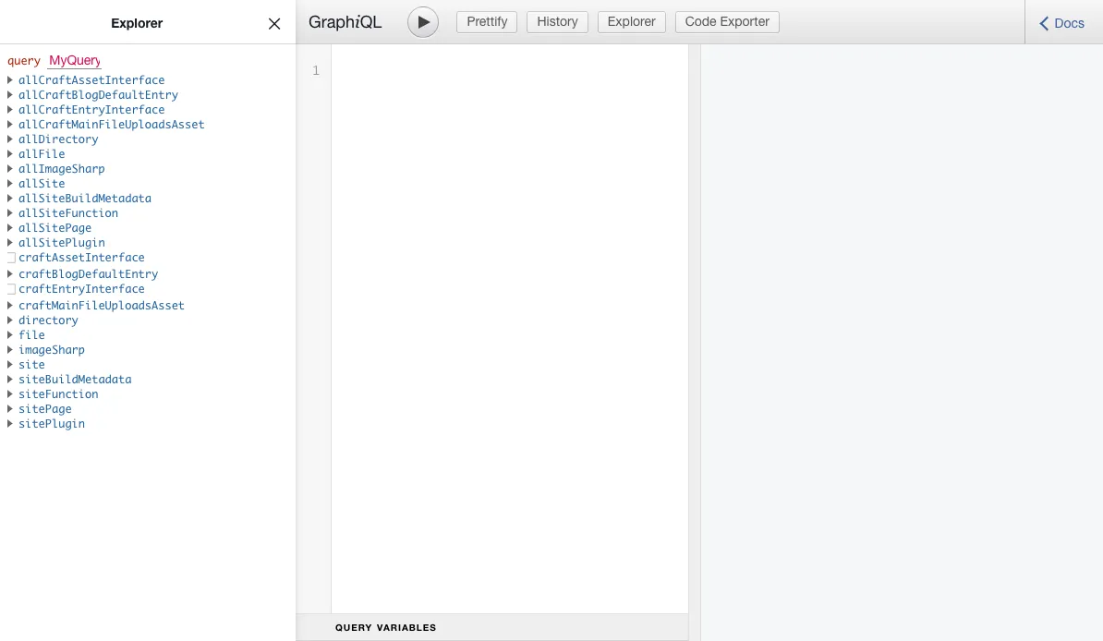Expand allDirectory arrow
This screenshot has height=641, width=1103.
tap(10, 139)
